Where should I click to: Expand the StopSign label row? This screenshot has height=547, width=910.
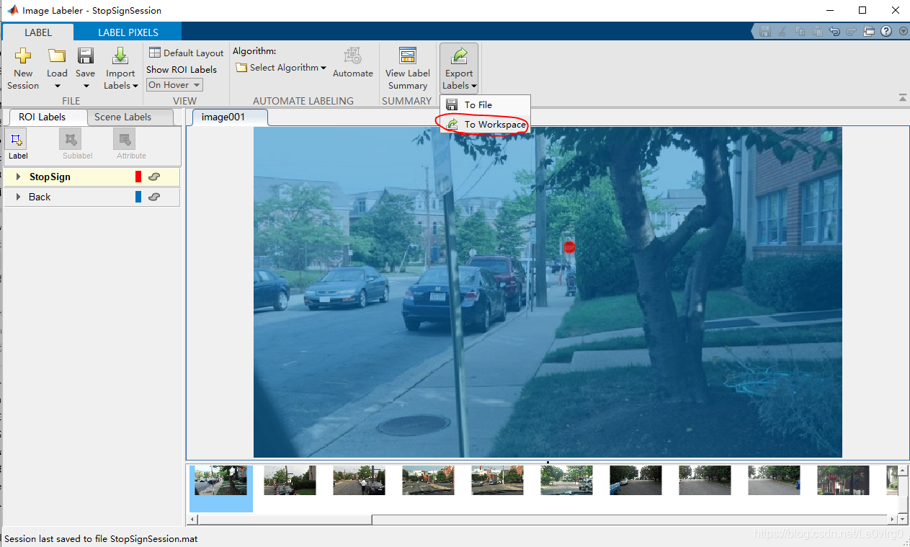pyautogui.click(x=18, y=177)
